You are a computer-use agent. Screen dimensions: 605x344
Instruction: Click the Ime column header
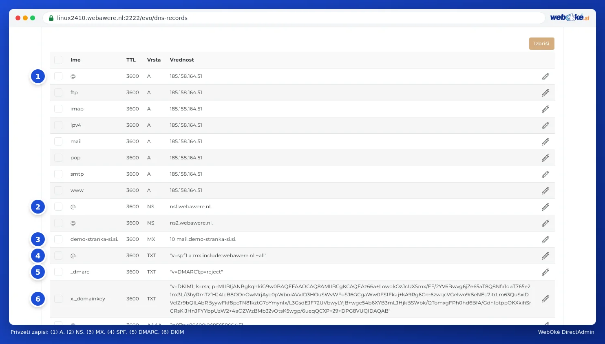75,60
